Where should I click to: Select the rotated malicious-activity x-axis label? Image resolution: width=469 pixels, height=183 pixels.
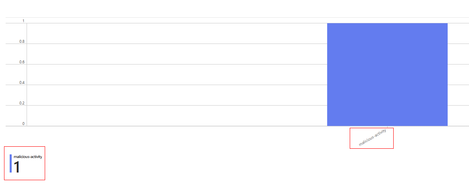372,137
